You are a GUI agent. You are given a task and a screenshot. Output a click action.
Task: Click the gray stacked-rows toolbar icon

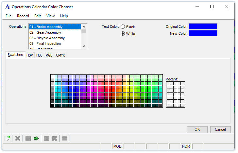coord(65,138)
